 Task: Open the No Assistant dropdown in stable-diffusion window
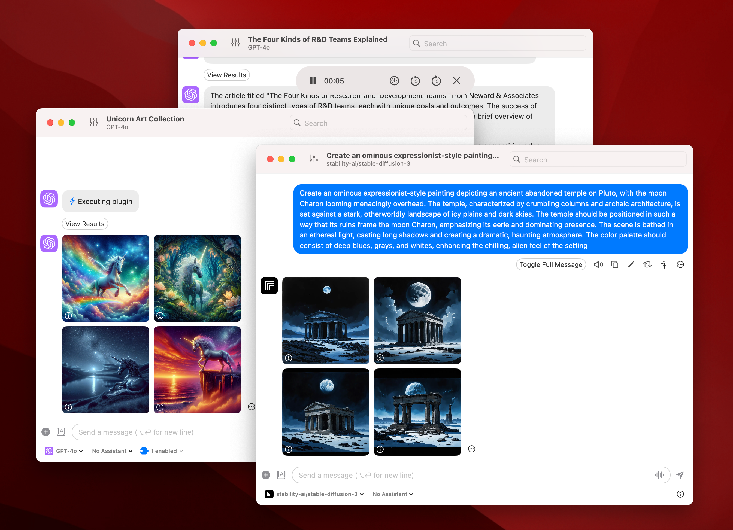393,494
